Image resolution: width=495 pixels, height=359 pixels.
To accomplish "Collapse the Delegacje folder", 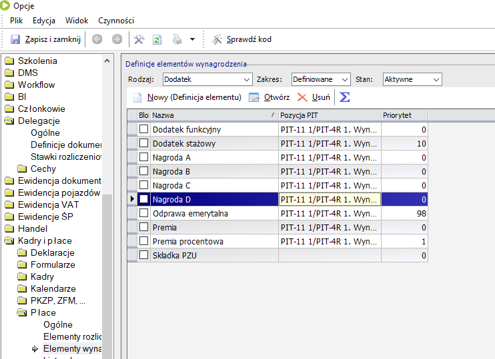I will [32, 121].
